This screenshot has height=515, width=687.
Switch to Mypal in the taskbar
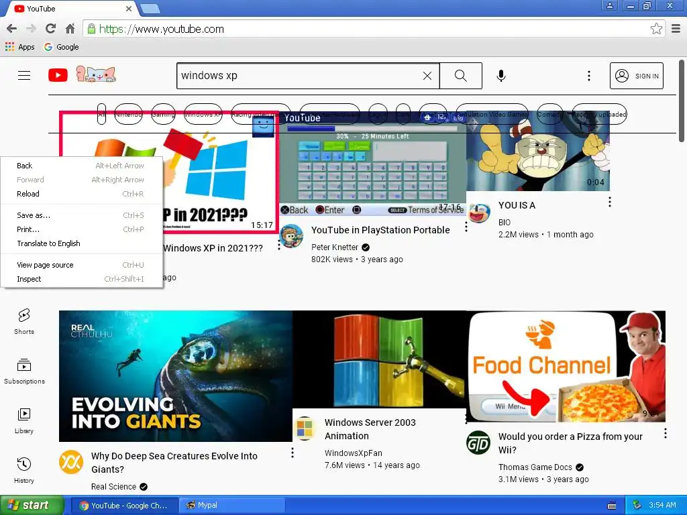231,506
